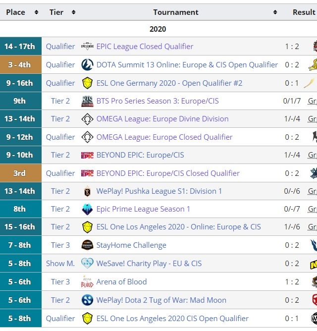Click the Epic Prime League icon

(x=87, y=209)
